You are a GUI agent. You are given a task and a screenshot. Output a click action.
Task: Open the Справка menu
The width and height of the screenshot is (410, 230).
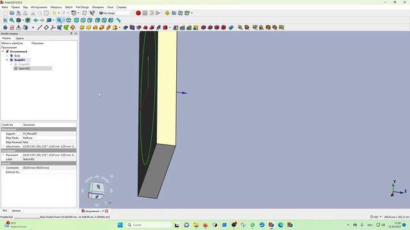click(121, 7)
